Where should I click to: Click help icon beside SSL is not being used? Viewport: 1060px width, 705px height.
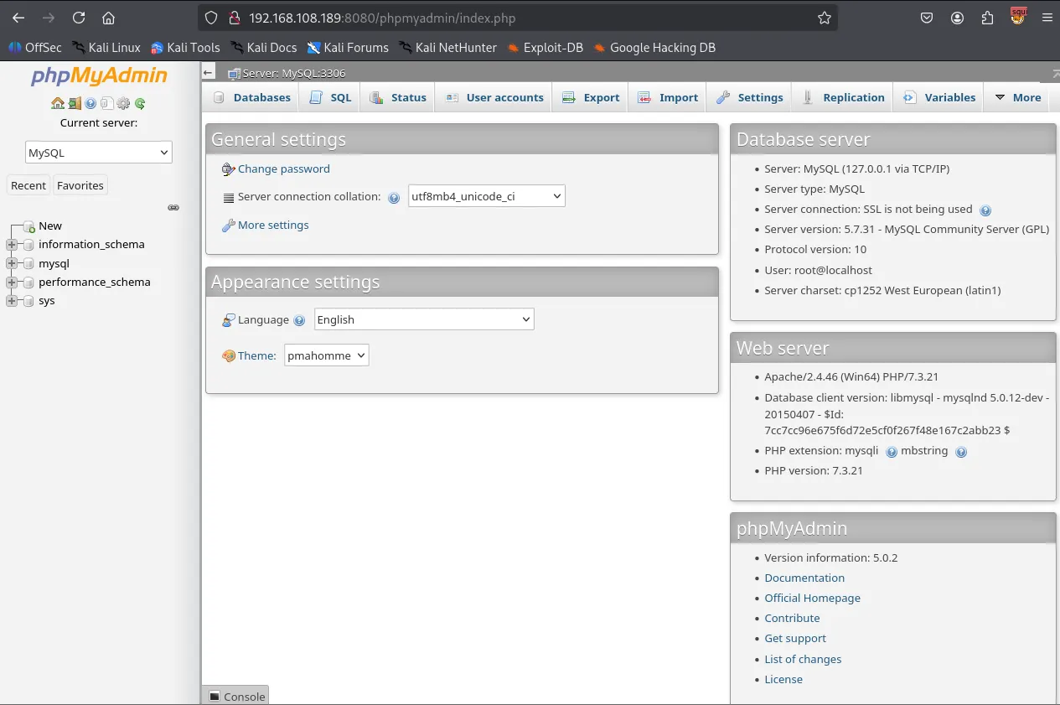pyautogui.click(x=985, y=210)
